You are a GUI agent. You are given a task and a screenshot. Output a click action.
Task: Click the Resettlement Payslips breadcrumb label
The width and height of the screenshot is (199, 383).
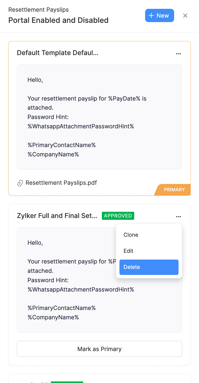[x=38, y=10]
